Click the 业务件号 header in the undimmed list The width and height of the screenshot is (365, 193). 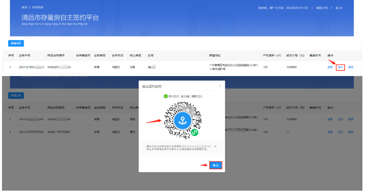pyautogui.click(x=25, y=56)
